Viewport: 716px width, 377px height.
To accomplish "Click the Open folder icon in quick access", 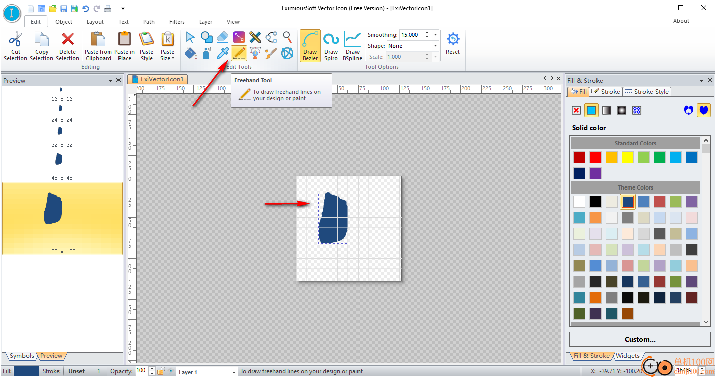I will click(x=53, y=8).
